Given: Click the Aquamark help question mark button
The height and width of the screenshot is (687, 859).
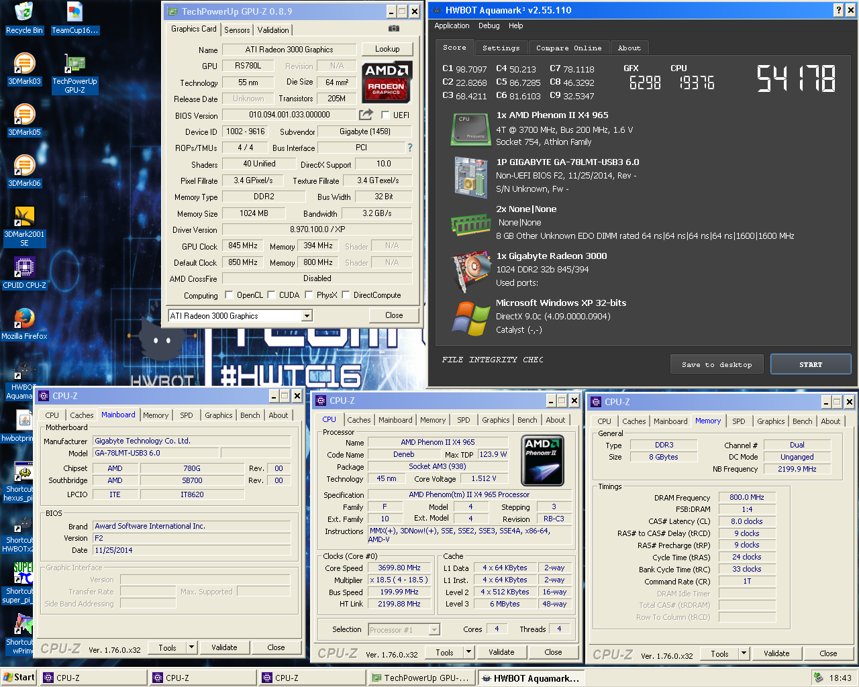Looking at the screenshot, I should point(839,10).
